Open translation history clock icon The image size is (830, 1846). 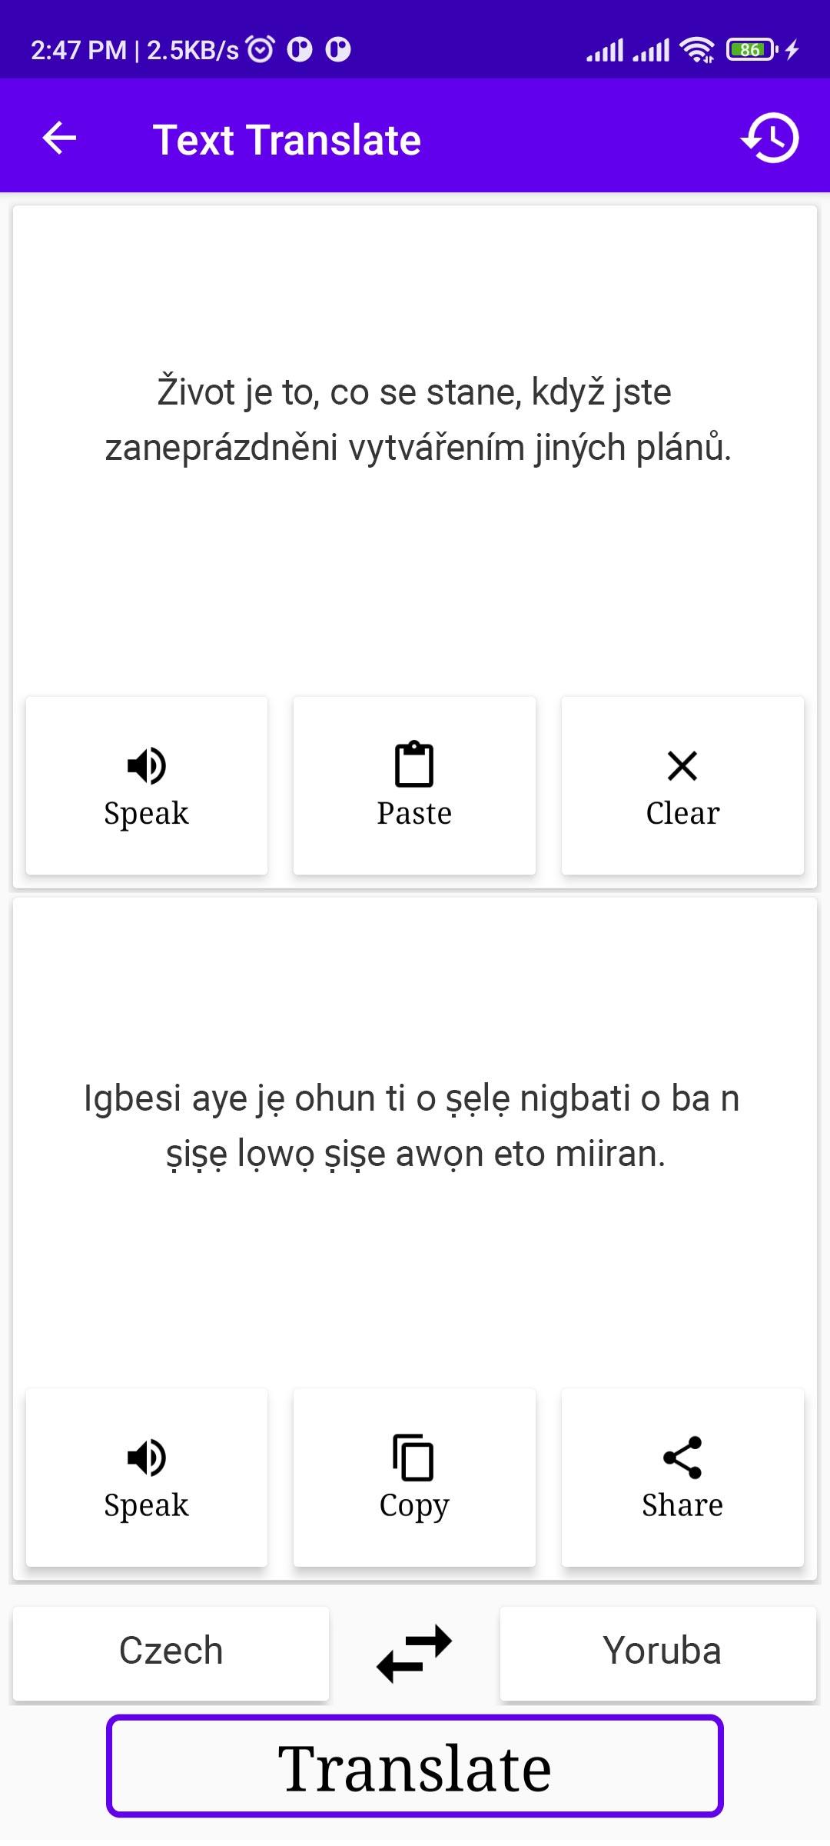click(x=771, y=138)
